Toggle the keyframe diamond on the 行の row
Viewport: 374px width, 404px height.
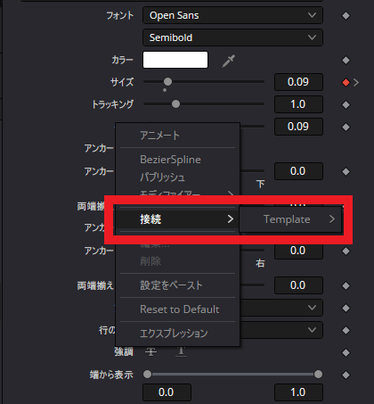tap(346, 330)
